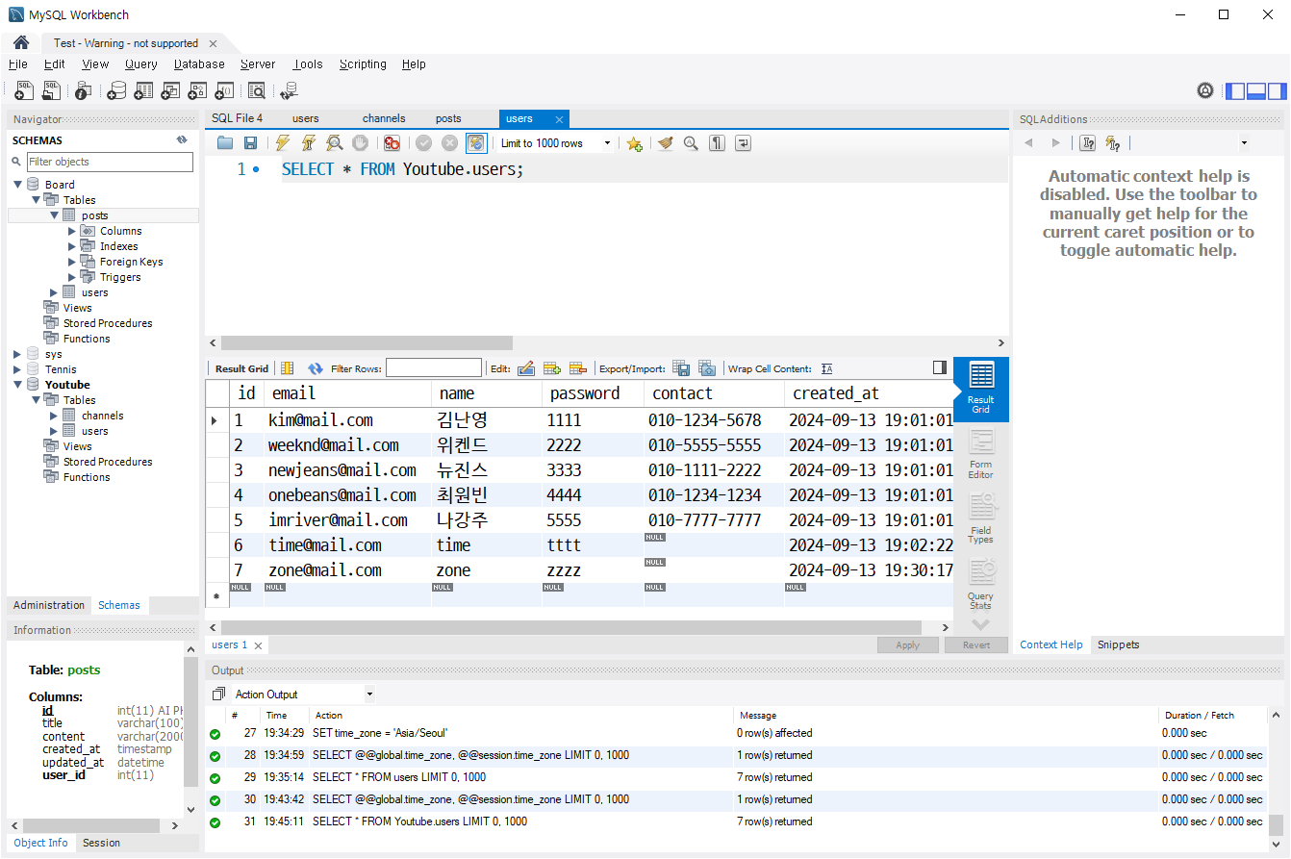Create a new view icon
Screen dimensions: 1291x859
point(170,90)
